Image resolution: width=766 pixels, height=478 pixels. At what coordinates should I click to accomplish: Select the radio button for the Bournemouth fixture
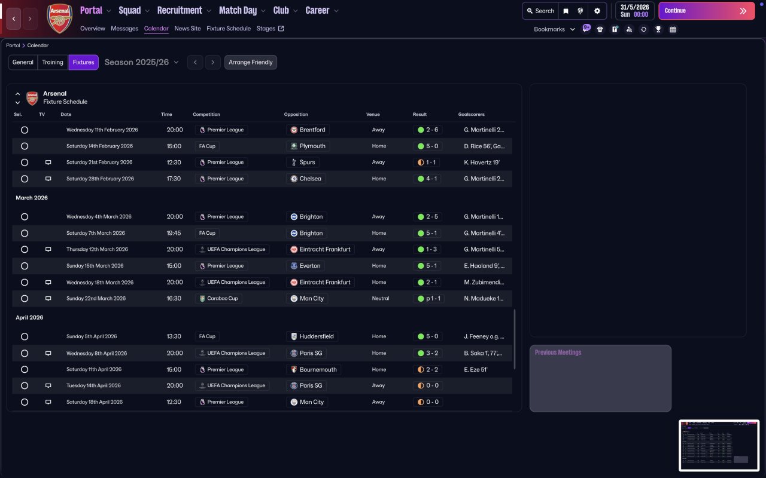(25, 369)
